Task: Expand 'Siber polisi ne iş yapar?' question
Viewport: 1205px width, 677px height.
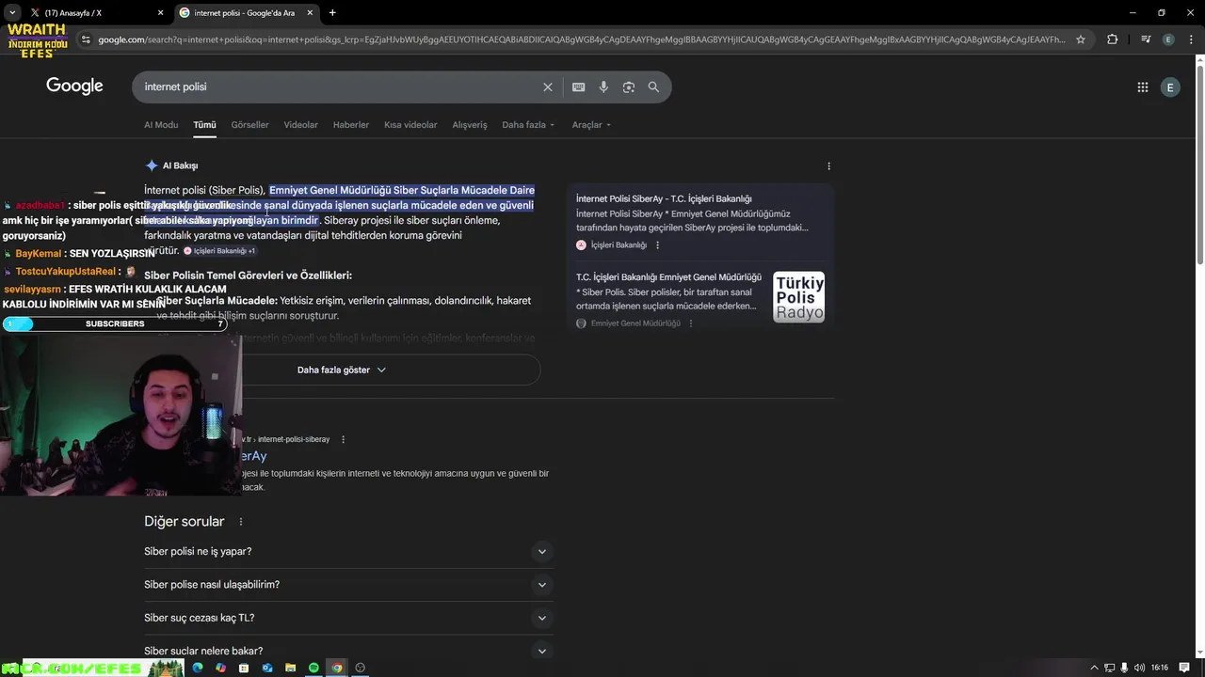Action: pos(346,552)
